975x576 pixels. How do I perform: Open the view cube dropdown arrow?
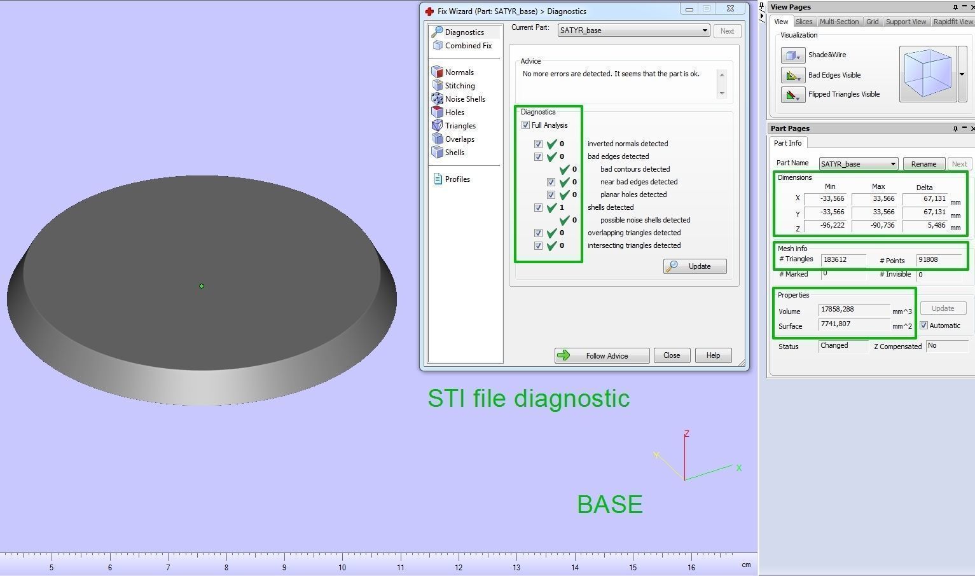(x=962, y=74)
